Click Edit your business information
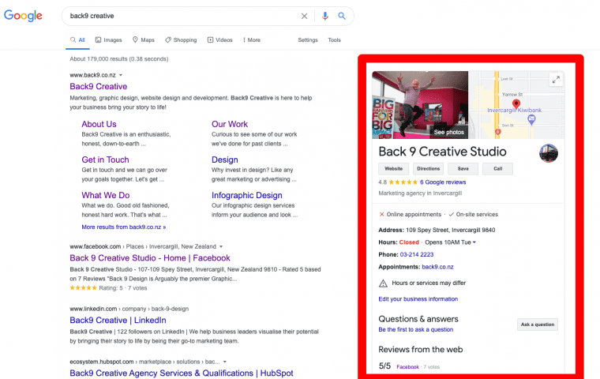600x379 pixels. pyautogui.click(x=418, y=299)
